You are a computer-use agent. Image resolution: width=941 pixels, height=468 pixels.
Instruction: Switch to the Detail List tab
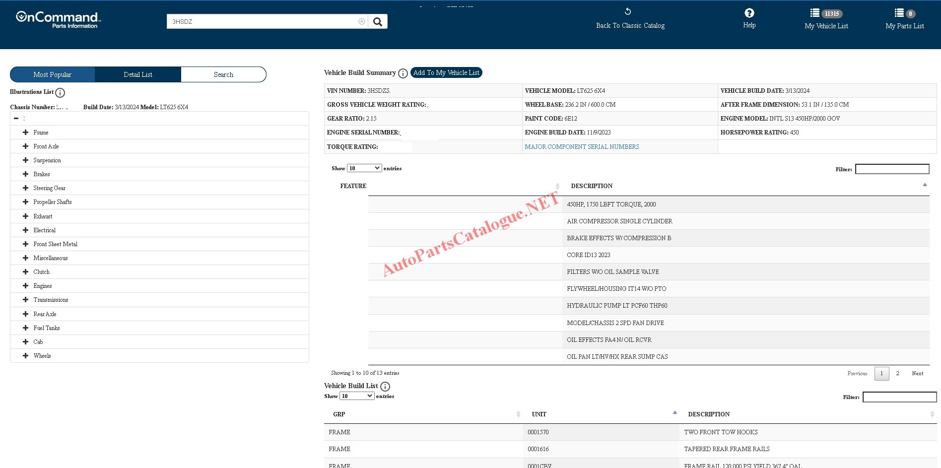click(137, 74)
